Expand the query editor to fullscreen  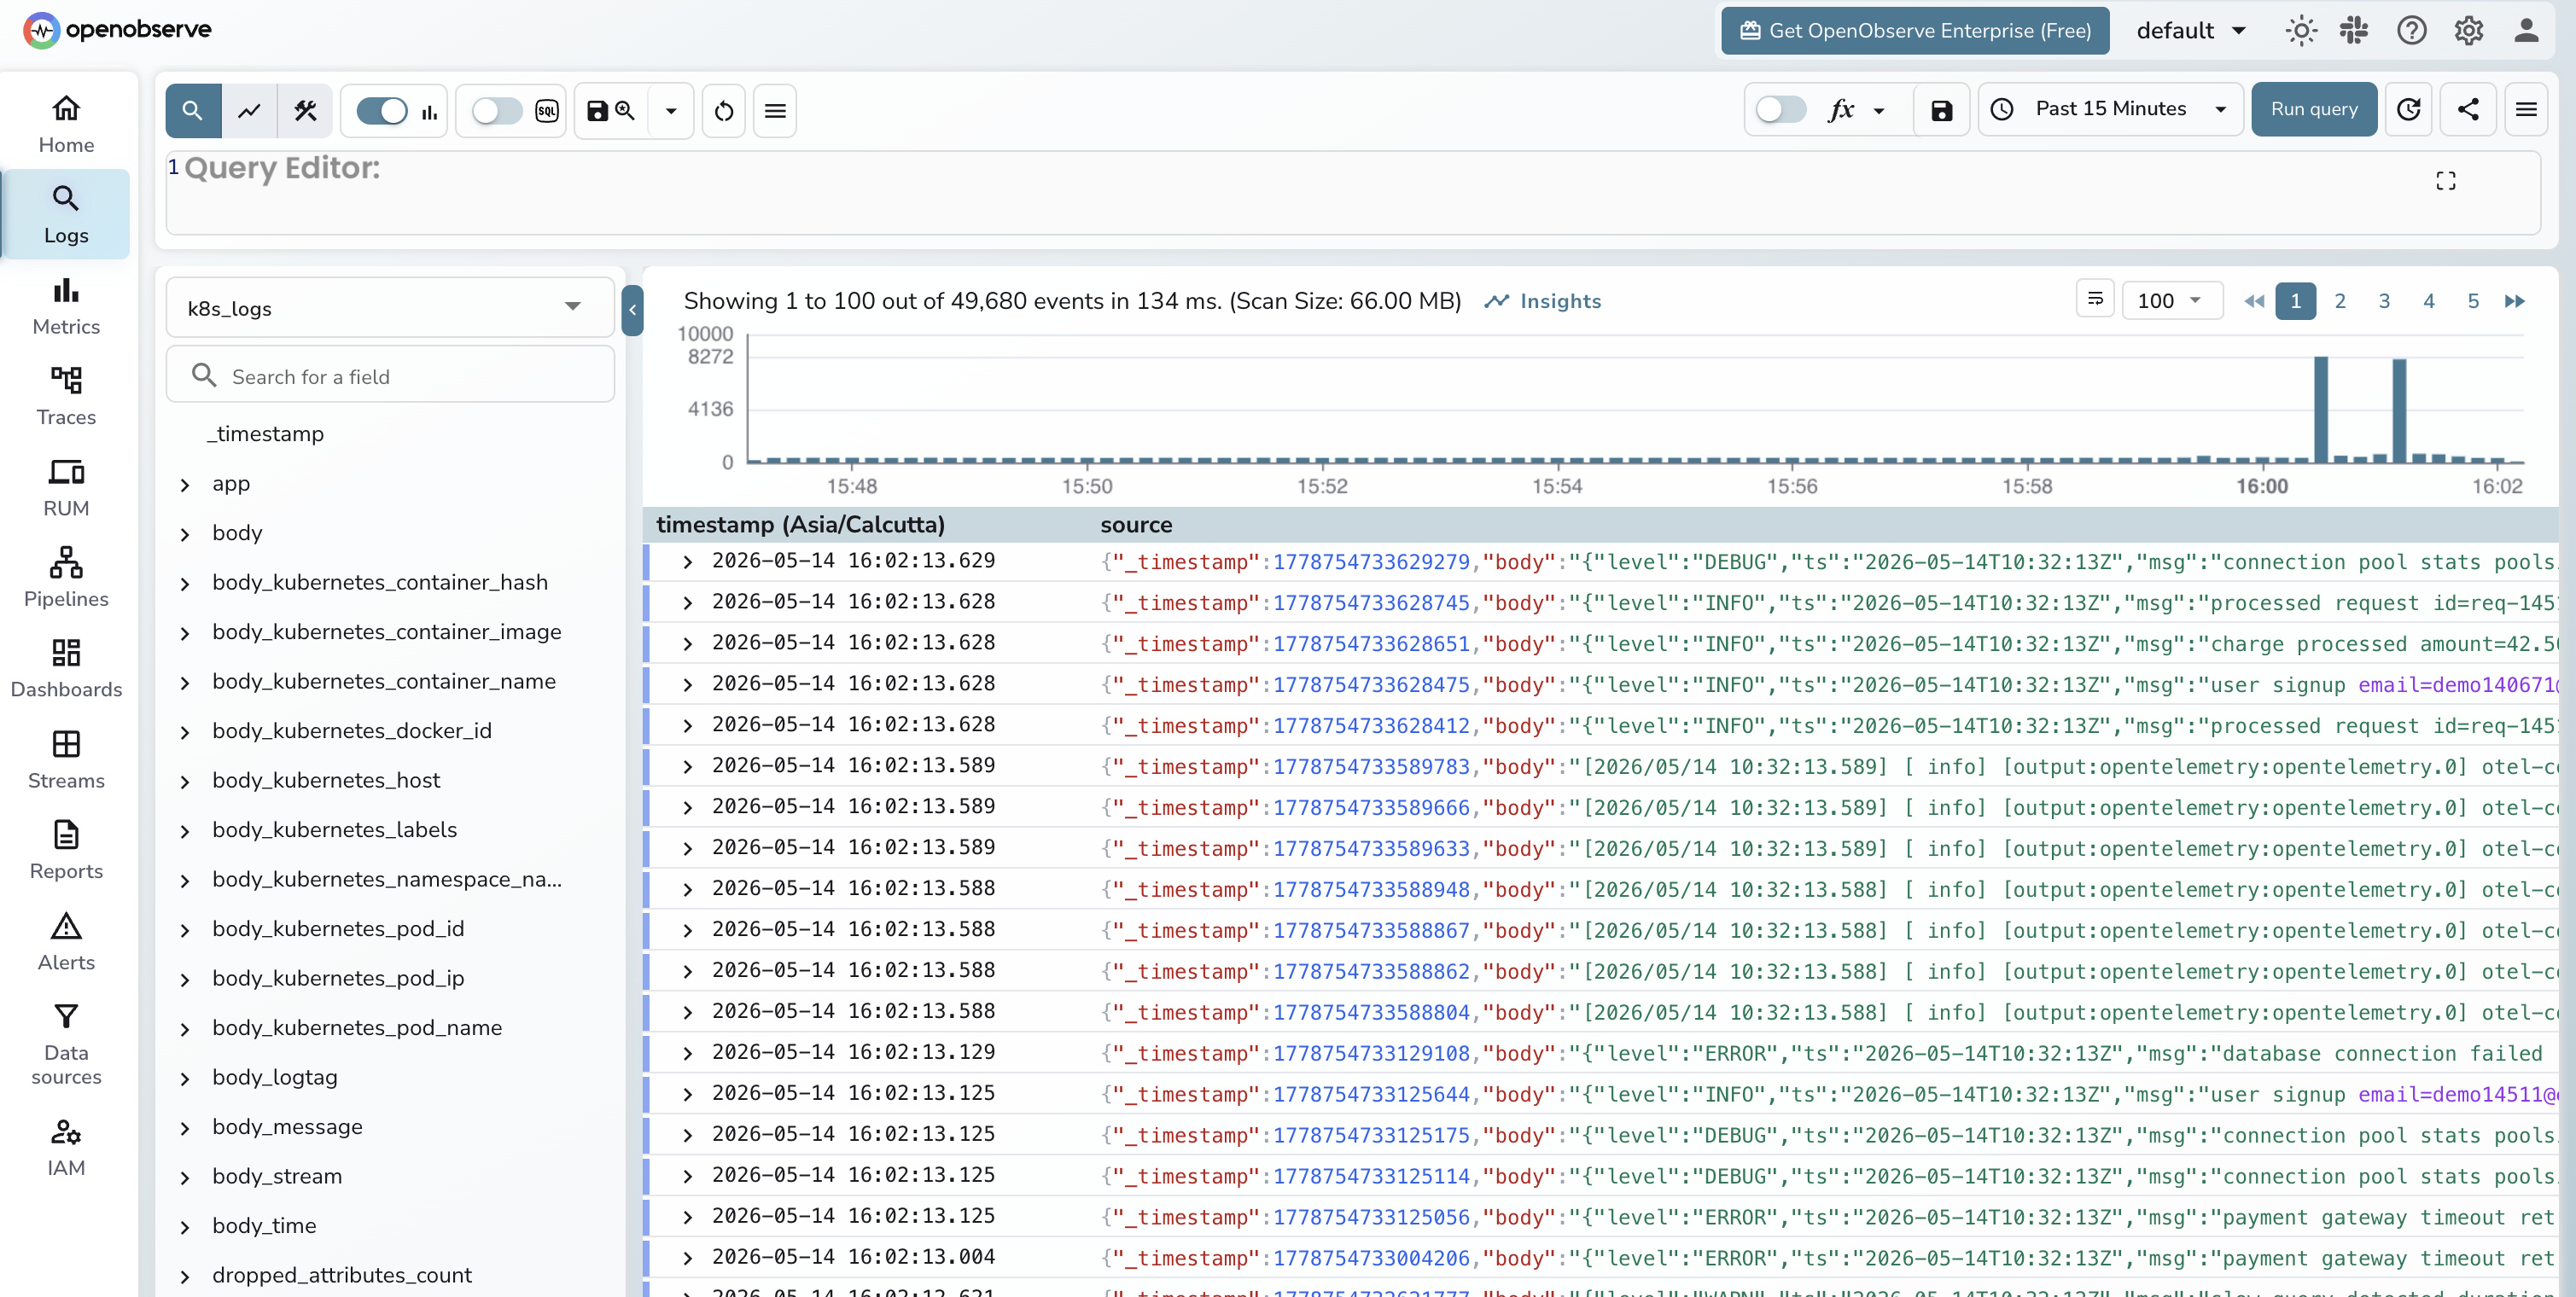[x=2445, y=180]
